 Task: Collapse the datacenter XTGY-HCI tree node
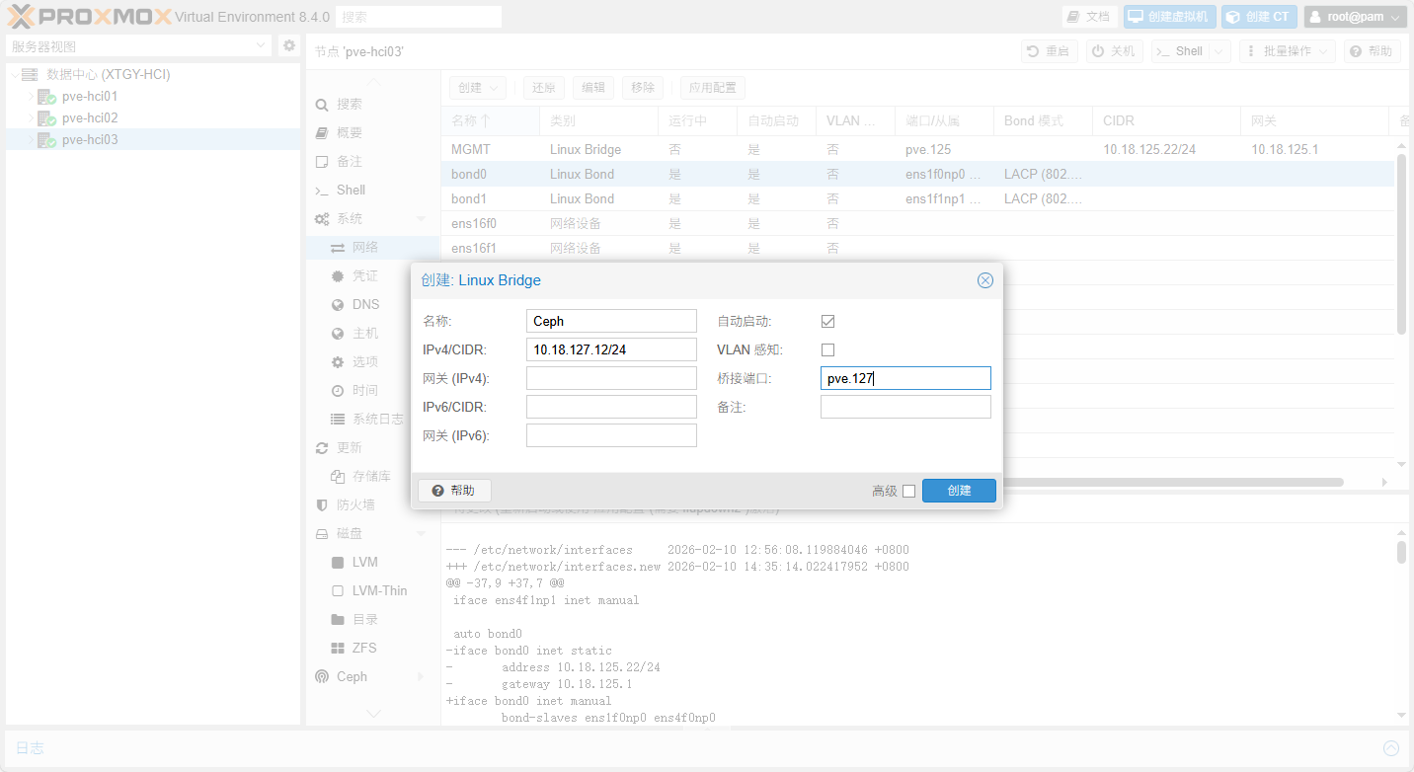14,75
